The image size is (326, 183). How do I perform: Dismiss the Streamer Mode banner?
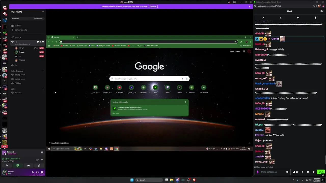point(249,6)
